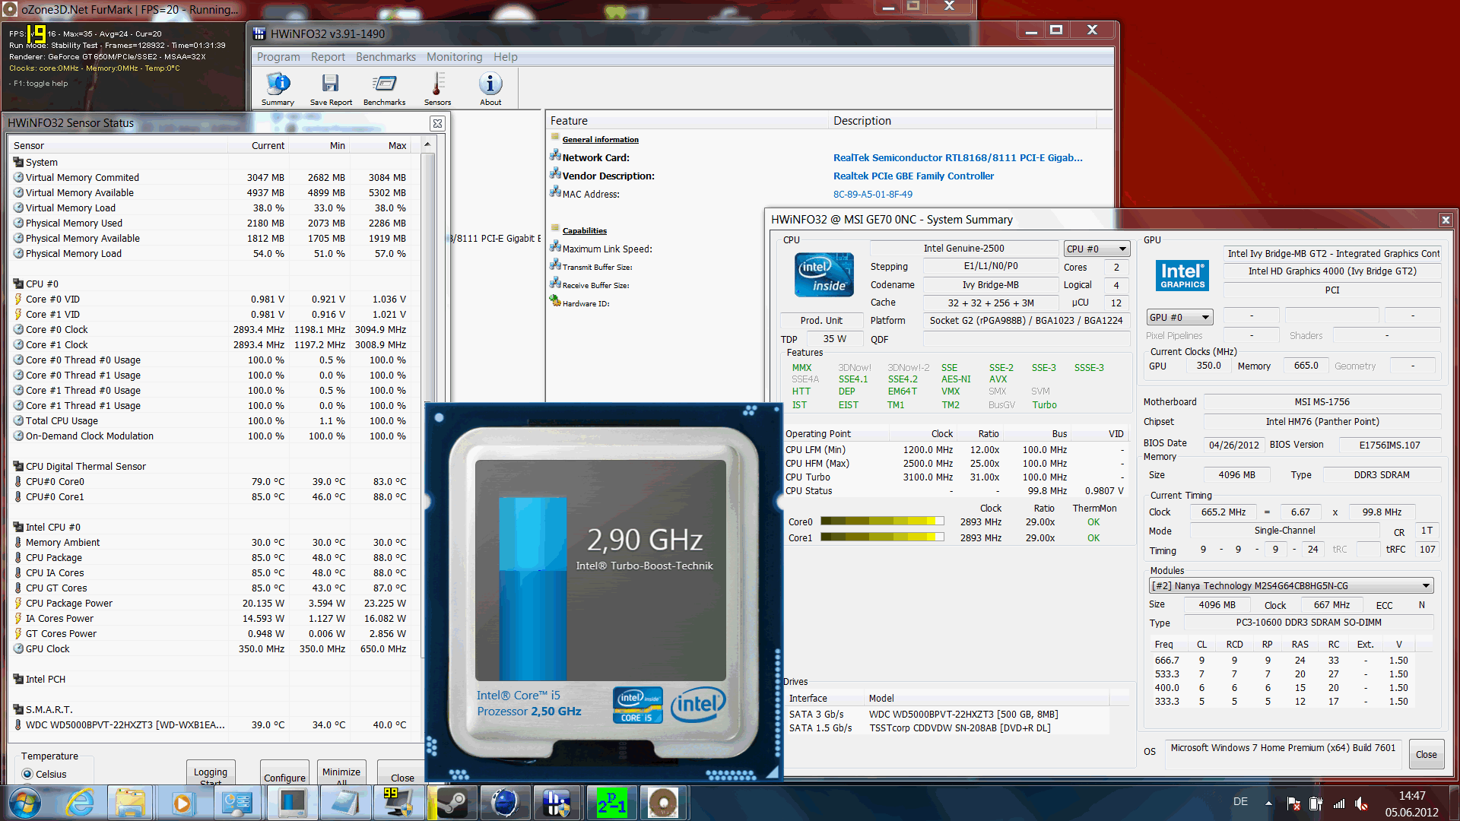Click the sensor list scrollbar up arrow
The image size is (1460, 821).
[427, 144]
